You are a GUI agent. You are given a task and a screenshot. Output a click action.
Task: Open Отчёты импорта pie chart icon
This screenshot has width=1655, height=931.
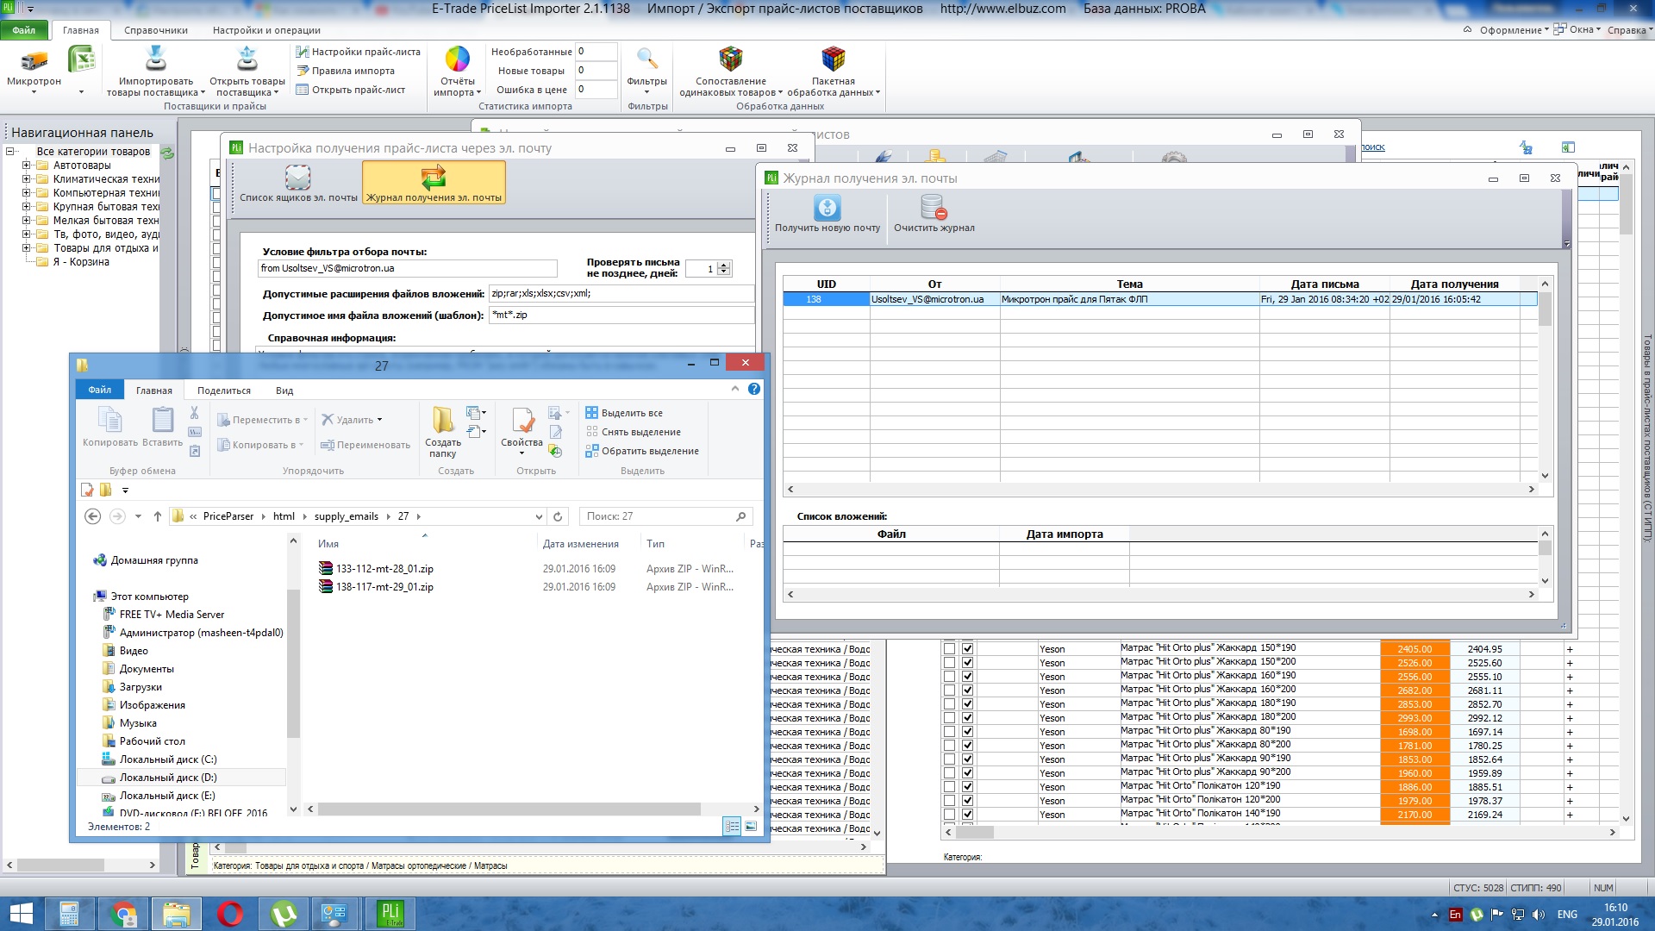[x=457, y=59]
